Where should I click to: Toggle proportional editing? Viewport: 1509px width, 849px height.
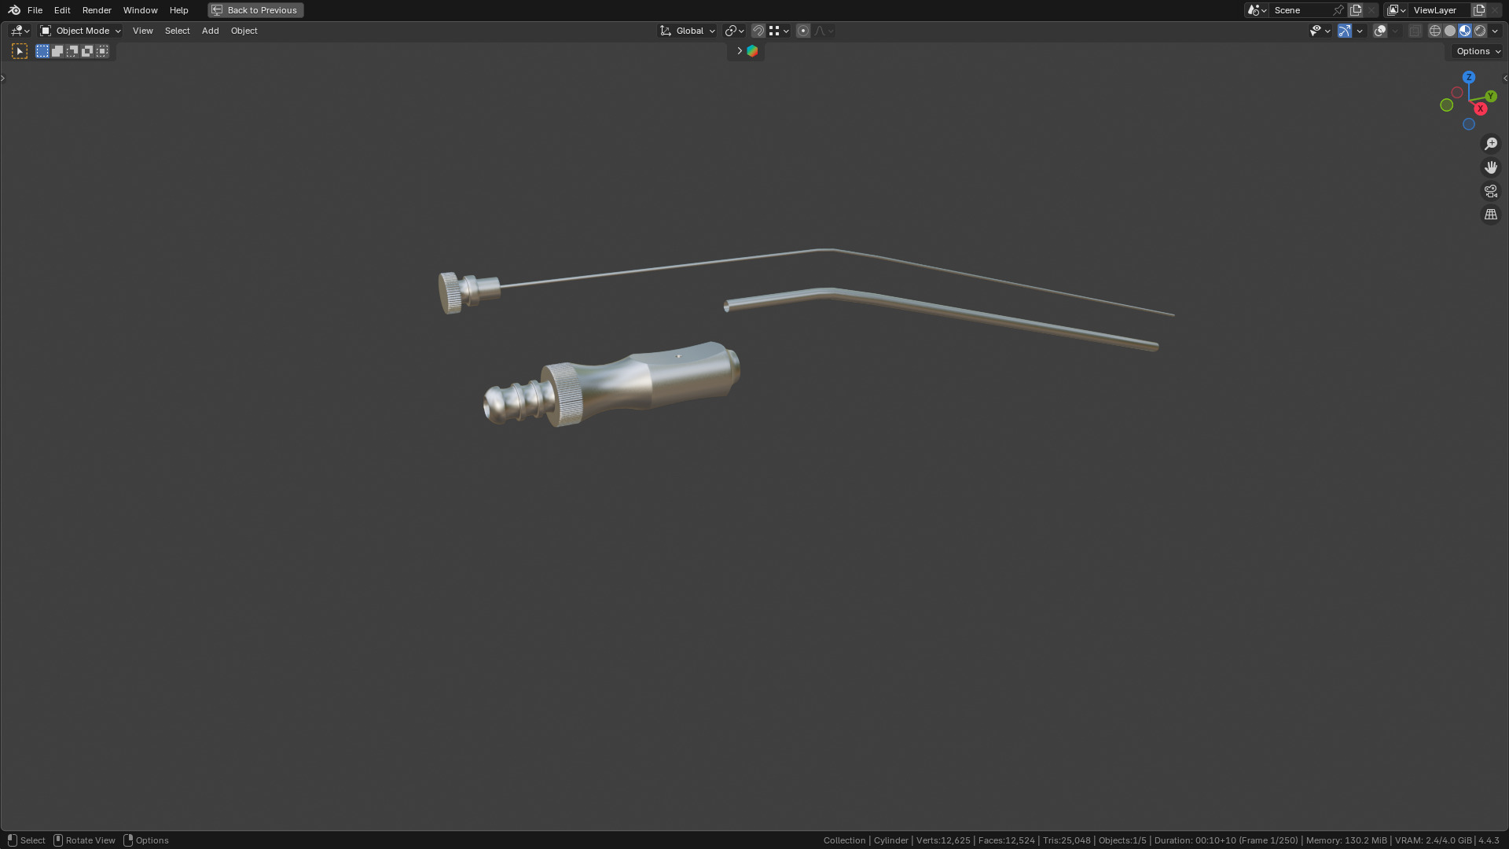tap(803, 31)
